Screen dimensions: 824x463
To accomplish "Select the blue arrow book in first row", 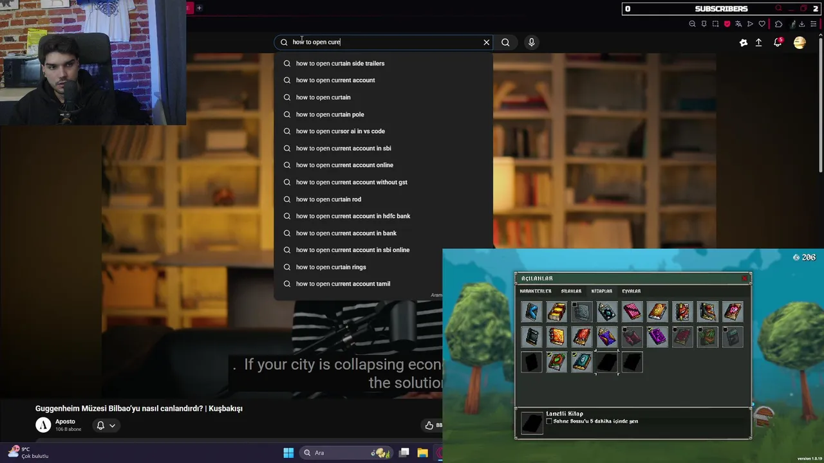I will pos(532,312).
